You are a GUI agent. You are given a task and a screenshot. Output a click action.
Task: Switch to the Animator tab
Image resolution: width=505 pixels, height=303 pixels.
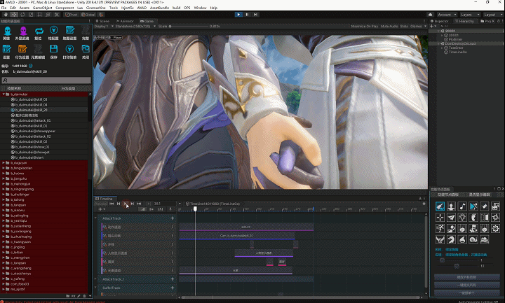click(x=125, y=21)
